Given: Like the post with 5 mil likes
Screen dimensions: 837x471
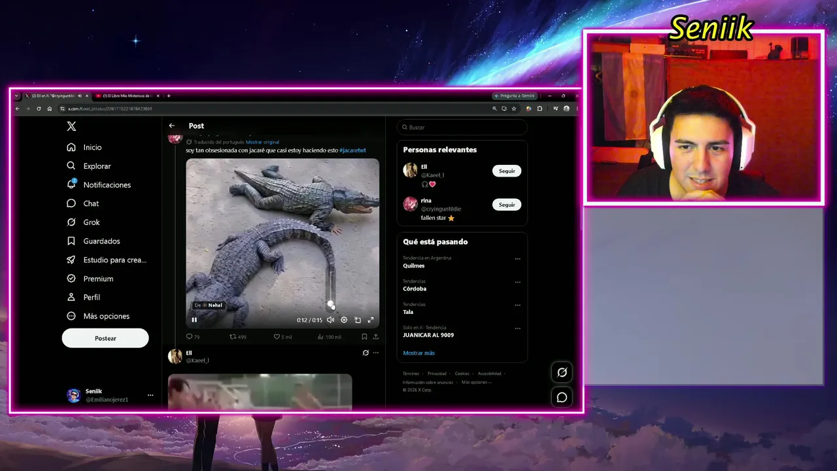Looking at the screenshot, I should coord(282,337).
